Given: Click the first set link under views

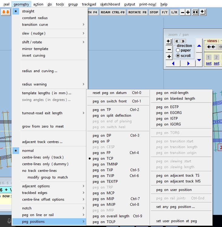Looking at the screenshot, I should pyautogui.click(x=209, y=63).
